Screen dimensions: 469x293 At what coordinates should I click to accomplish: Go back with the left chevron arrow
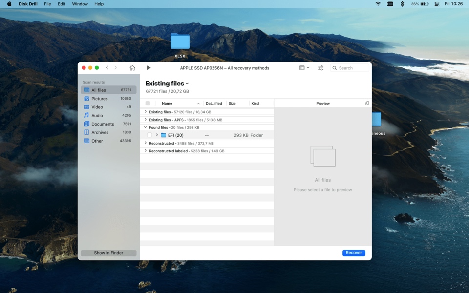(x=107, y=68)
